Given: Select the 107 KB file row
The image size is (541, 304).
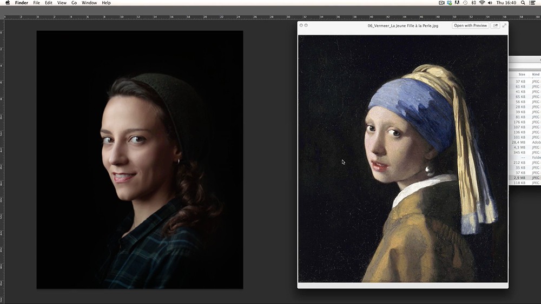Looking at the screenshot, I should tap(525, 127).
